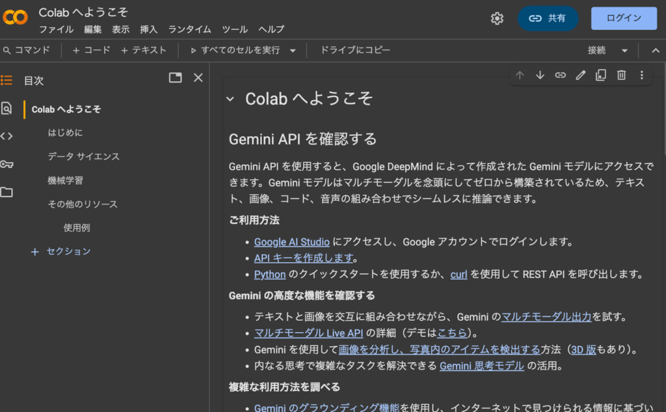Open the code snippets sidebar icon
This screenshot has width=666, height=412.
7,136
